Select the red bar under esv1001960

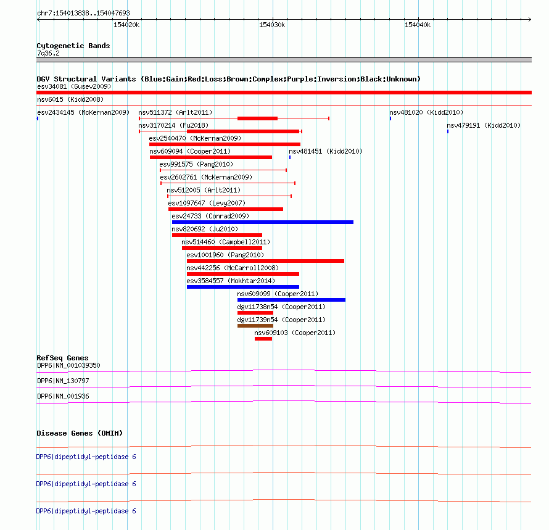coord(265,261)
